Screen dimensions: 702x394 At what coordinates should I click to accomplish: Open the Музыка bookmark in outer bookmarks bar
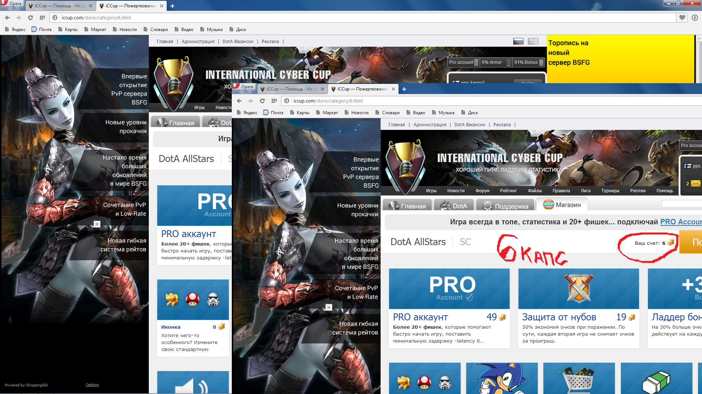pyautogui.click(x=211, y=30)
